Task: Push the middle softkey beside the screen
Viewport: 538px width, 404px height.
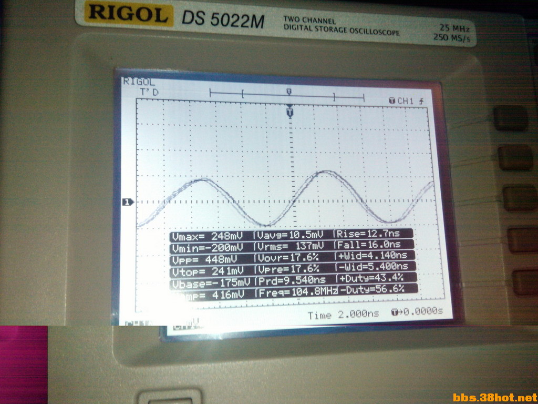Action: 520,198
